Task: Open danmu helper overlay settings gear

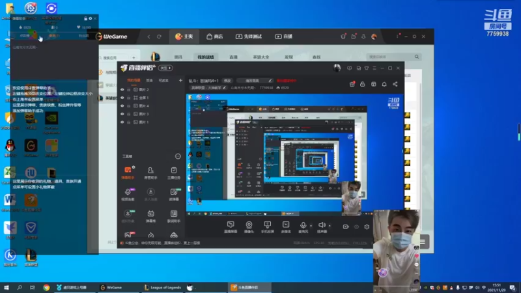Action: (91, 18)
